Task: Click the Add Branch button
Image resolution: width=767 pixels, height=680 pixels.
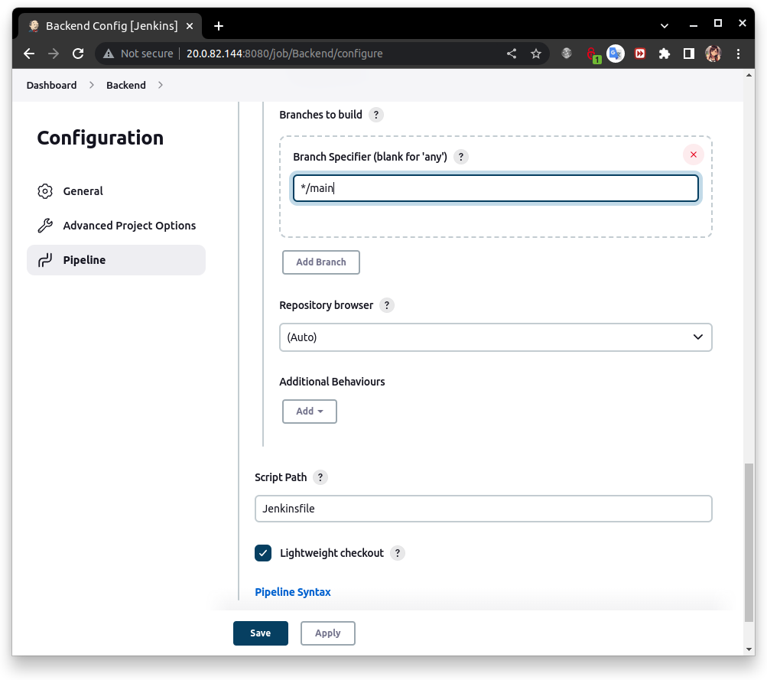Action: 320,262
